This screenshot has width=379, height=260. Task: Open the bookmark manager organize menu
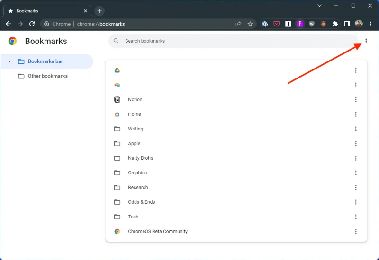click(366, 41)
